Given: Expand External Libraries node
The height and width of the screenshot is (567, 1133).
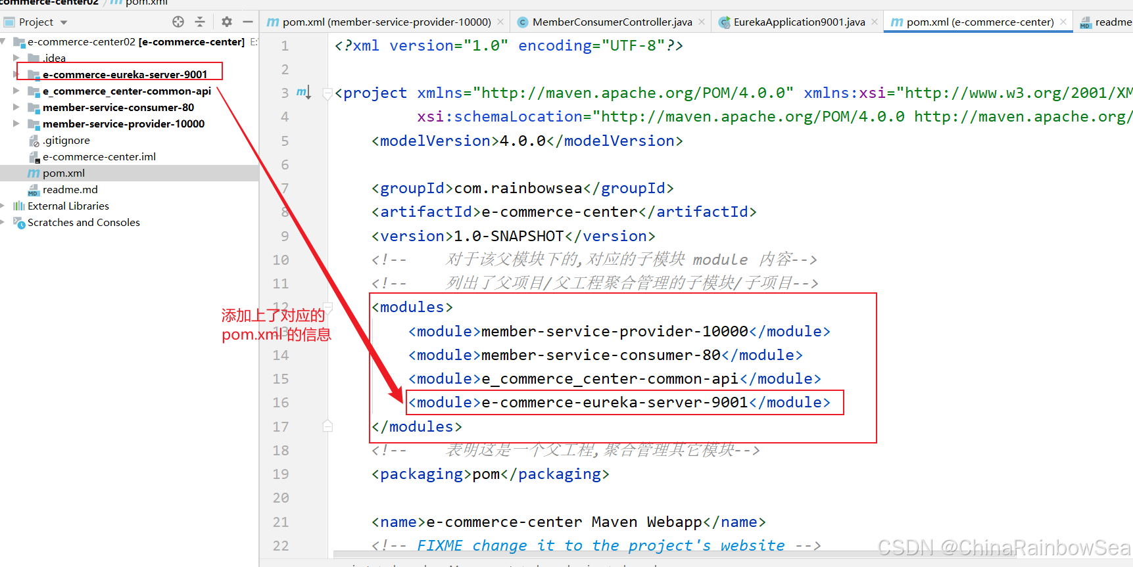Looking at the screenshot, I should [3, 206].
